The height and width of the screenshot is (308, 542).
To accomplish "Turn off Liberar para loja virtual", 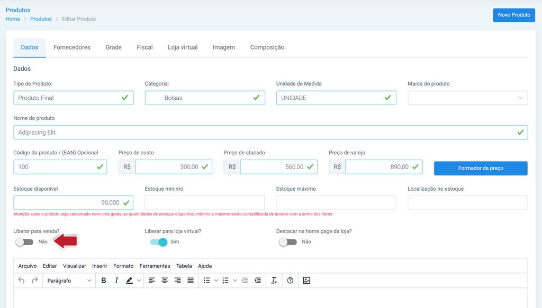I will (159, 242).
